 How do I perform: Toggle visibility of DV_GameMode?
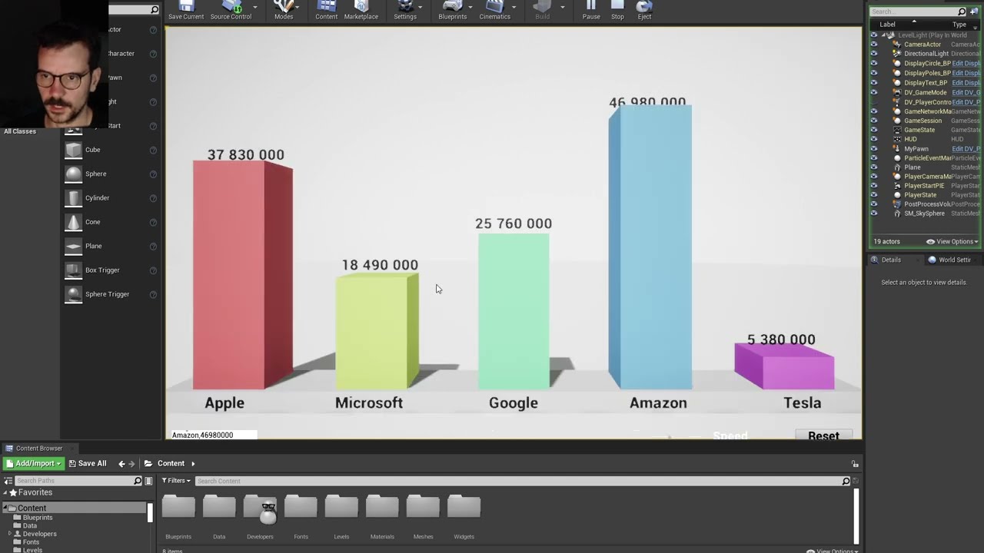873,92
